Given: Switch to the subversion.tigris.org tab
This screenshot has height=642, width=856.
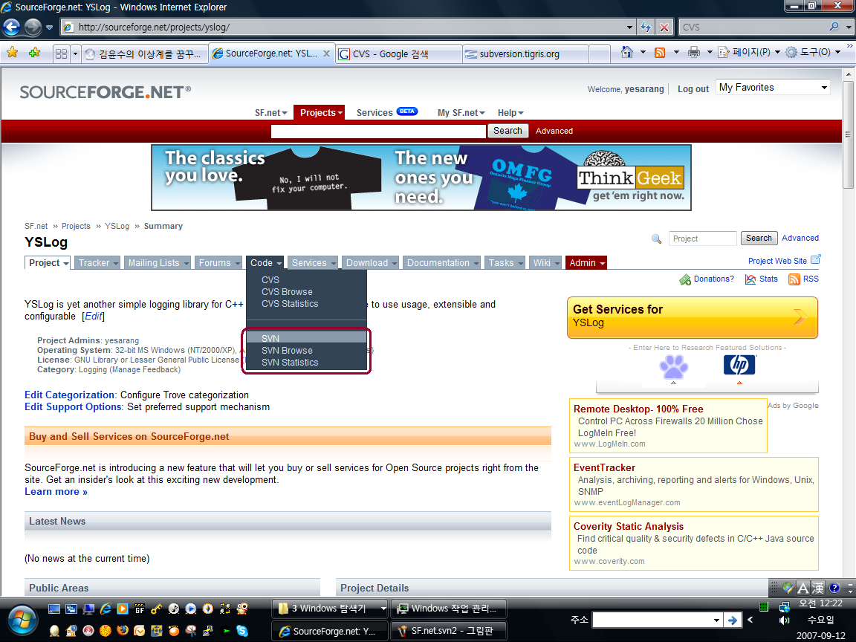Looking at the screenshot, I should (x=526, y=53).
